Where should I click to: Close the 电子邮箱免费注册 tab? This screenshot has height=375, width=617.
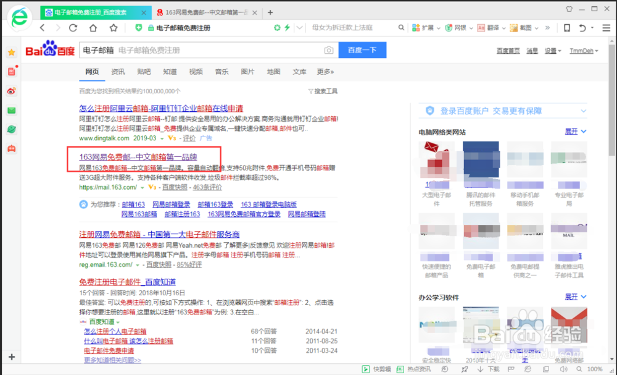[144, 12]
